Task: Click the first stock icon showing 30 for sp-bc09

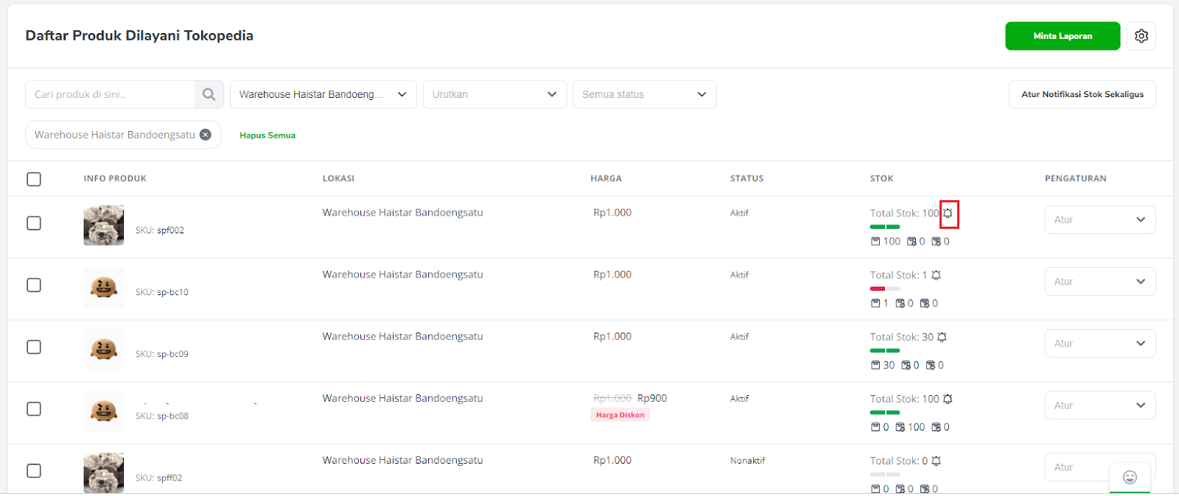Action: click(875, 365)
